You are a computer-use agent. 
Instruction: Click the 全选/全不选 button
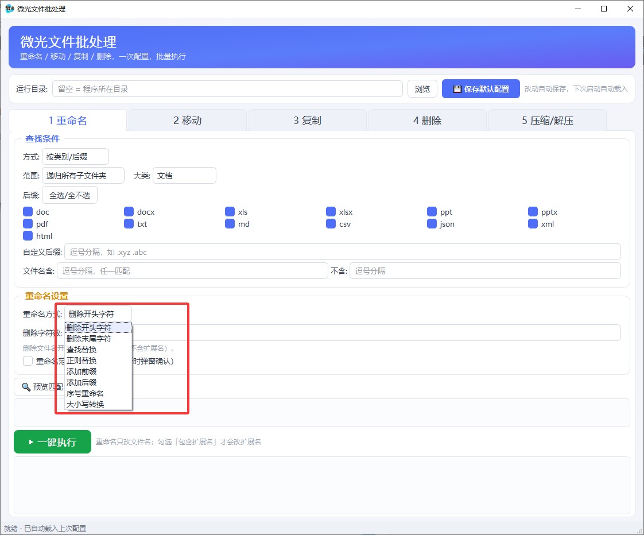click(70, 195)
